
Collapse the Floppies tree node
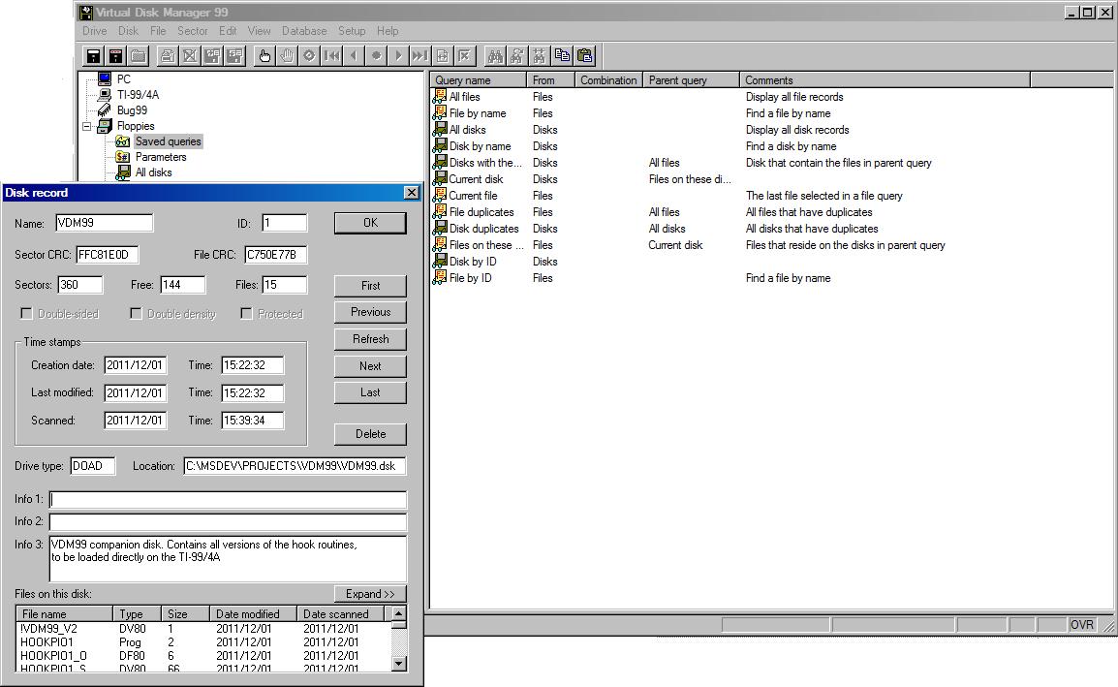pos(86,126)
